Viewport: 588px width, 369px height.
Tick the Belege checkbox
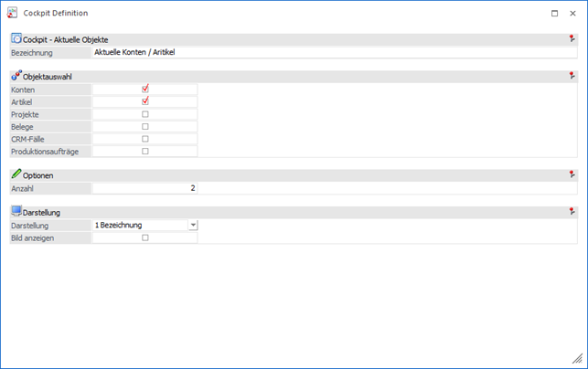[x=144, y=127]
